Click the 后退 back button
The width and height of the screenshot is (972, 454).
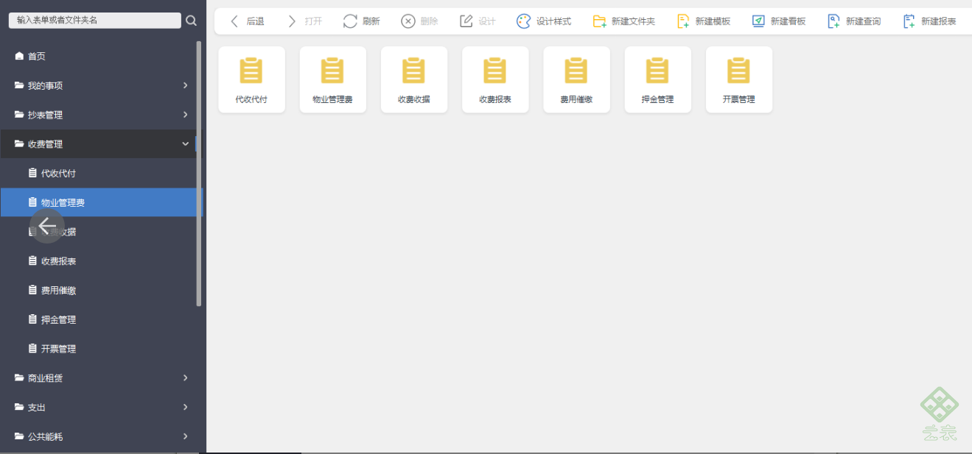pyautogui.click(x=247, y=21)
